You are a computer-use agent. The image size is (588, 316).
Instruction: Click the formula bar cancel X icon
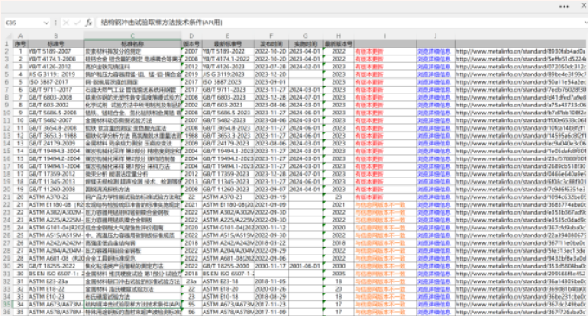click(66, 23)
